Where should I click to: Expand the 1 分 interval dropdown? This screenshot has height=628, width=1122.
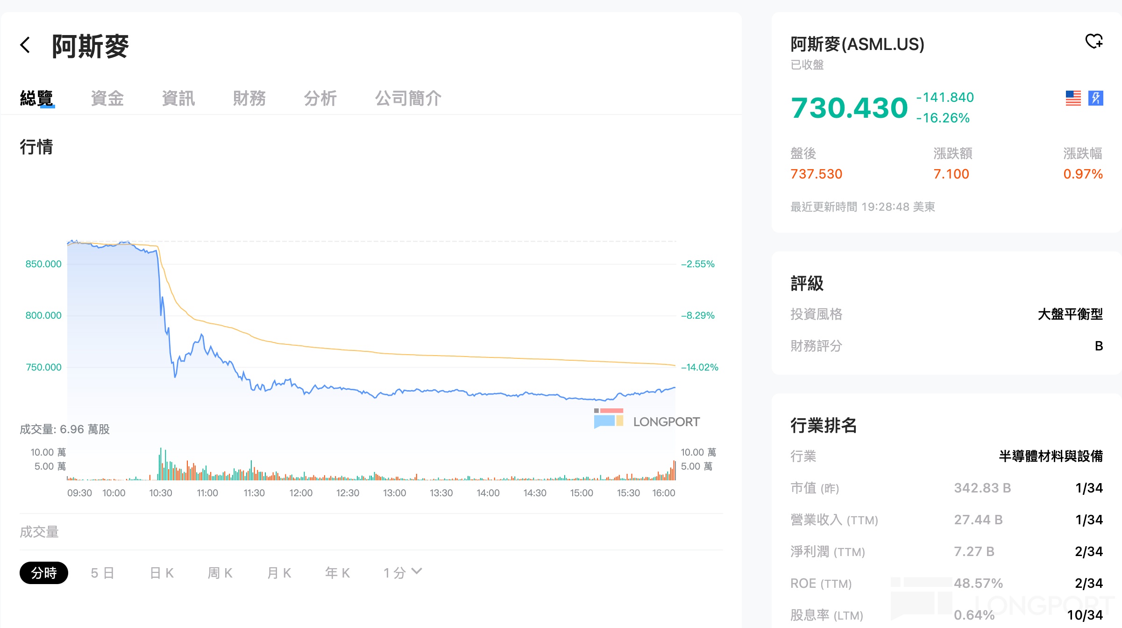tap(403, 573)
